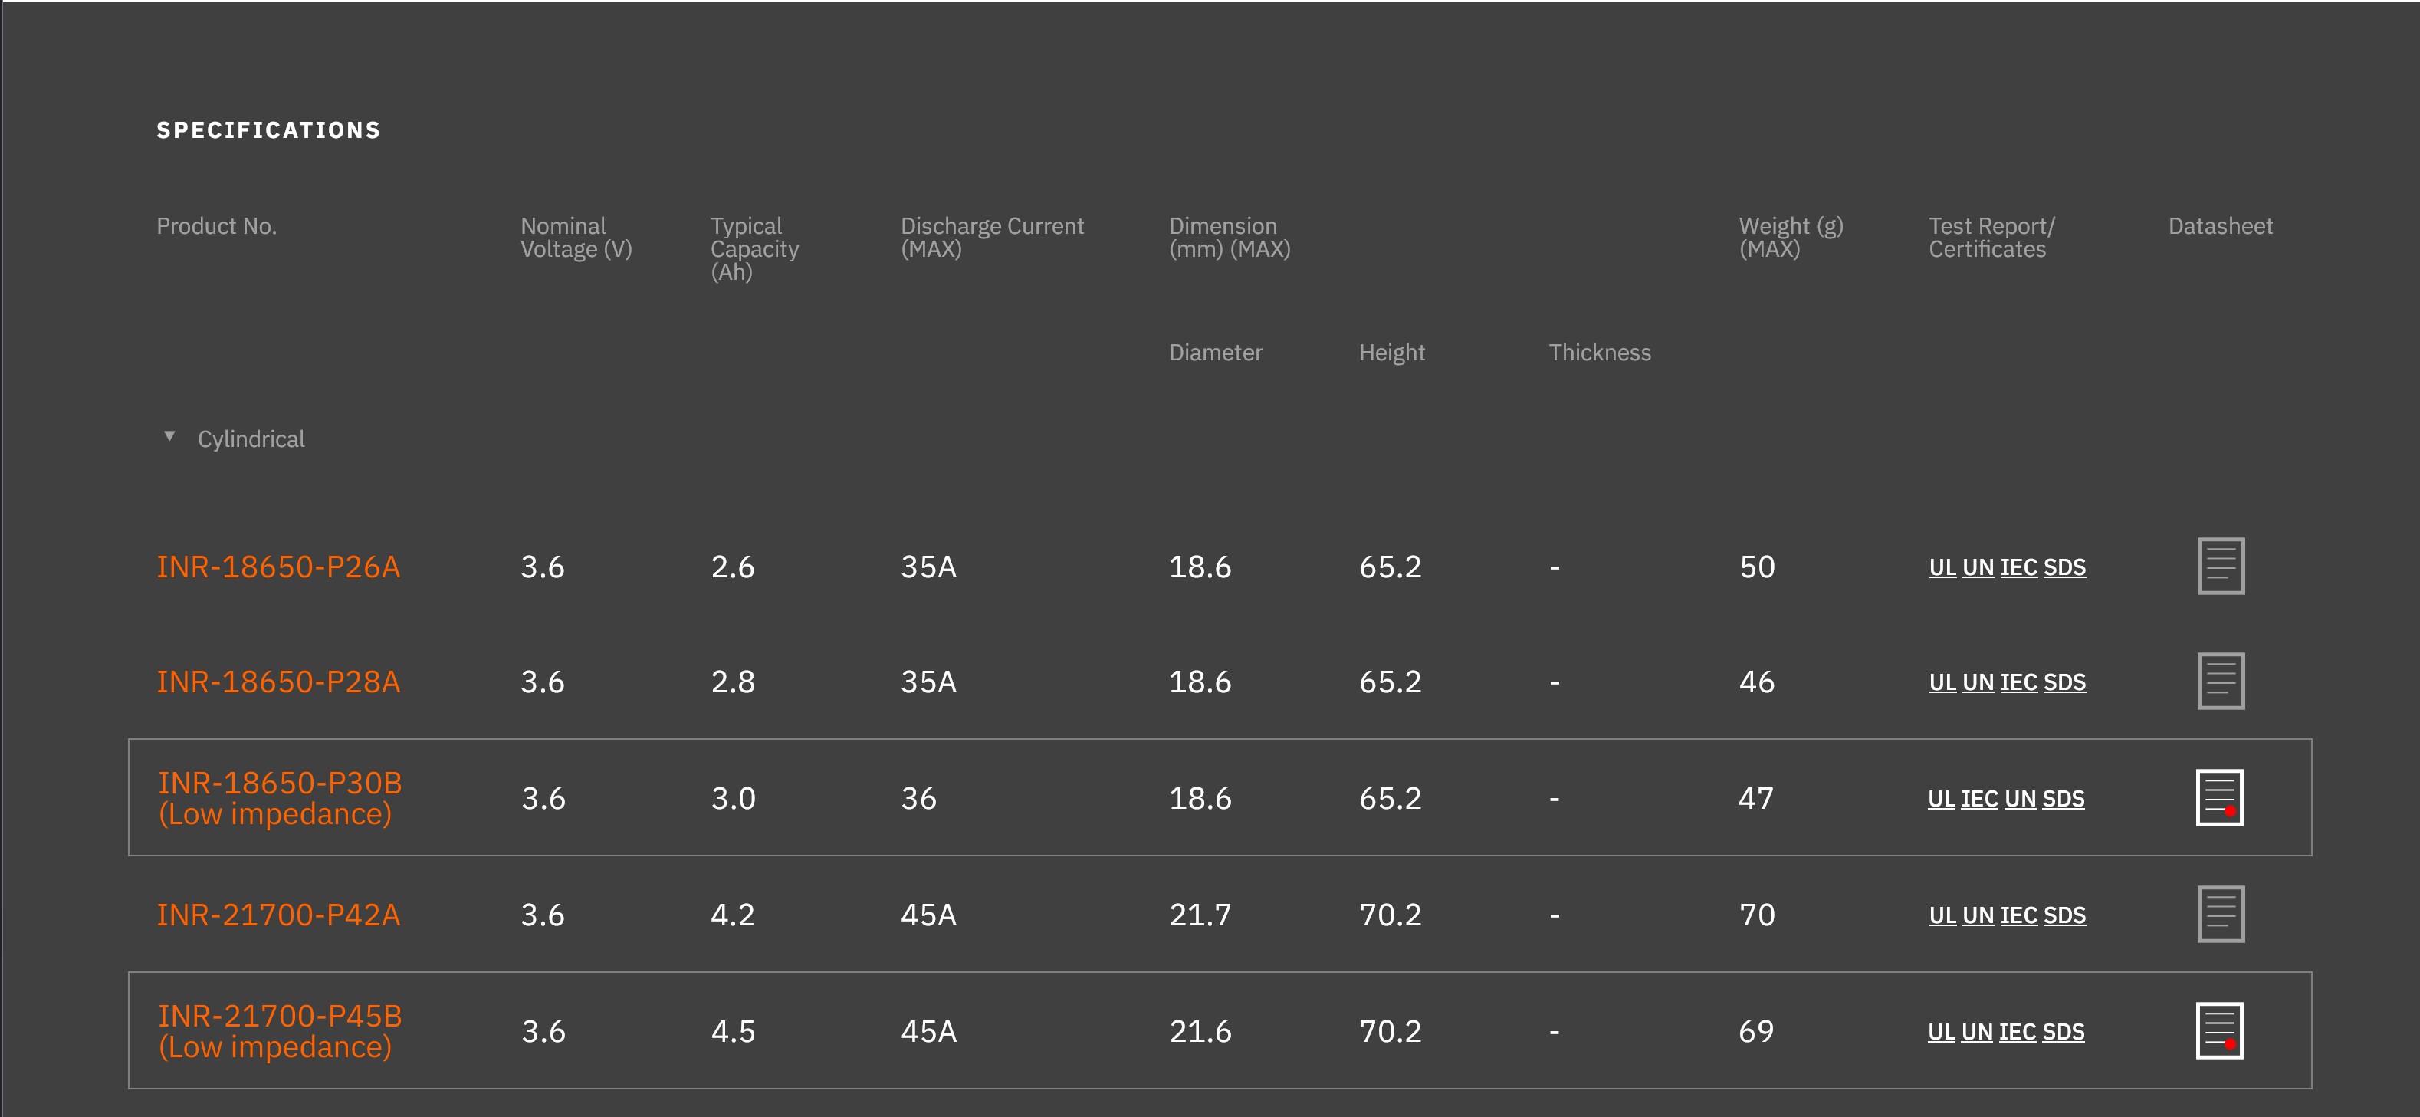This screenshot has height=1117, width=2420.
Task: Open the INR-21700-P42A datasheet icon
Action: coord(2220,914)
